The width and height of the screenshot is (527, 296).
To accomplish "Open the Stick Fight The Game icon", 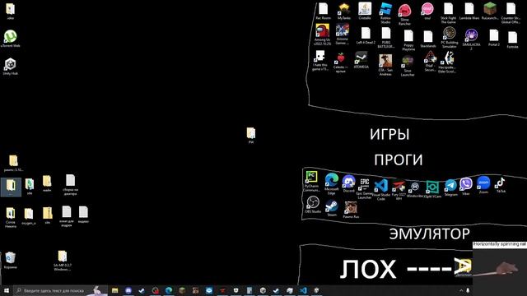I will 448,13.
